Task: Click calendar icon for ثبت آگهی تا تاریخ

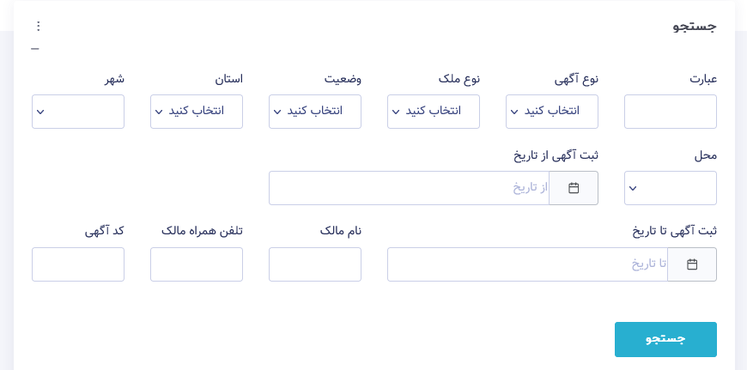Action: 692,264
